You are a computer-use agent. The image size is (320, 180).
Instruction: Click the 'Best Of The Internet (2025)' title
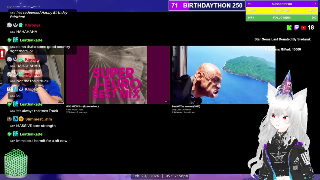tap(186, 106)
